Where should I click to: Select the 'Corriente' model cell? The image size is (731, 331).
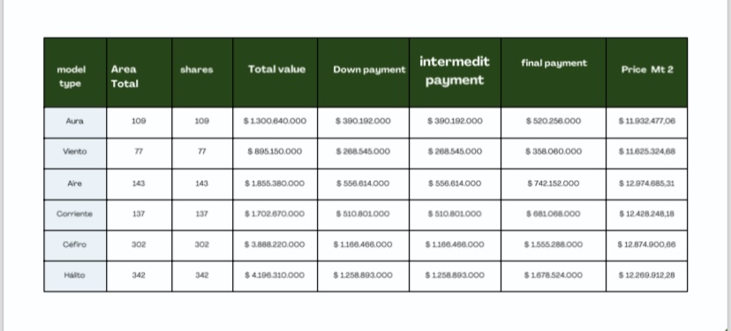coord(75,215)
